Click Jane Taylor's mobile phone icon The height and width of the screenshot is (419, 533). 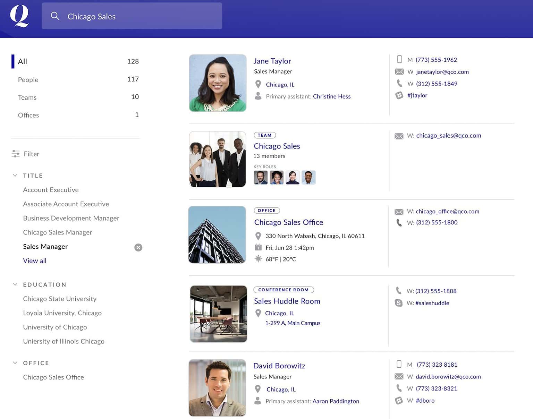point(399,59)
